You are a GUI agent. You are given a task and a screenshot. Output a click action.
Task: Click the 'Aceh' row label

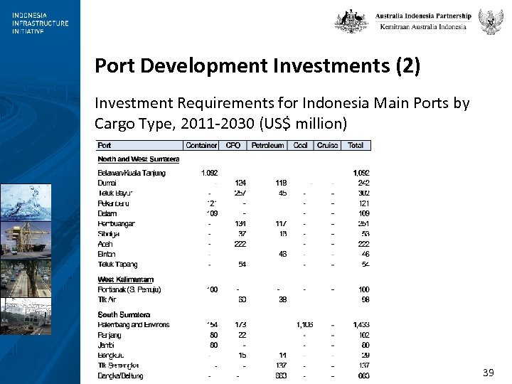click(105, 244)
